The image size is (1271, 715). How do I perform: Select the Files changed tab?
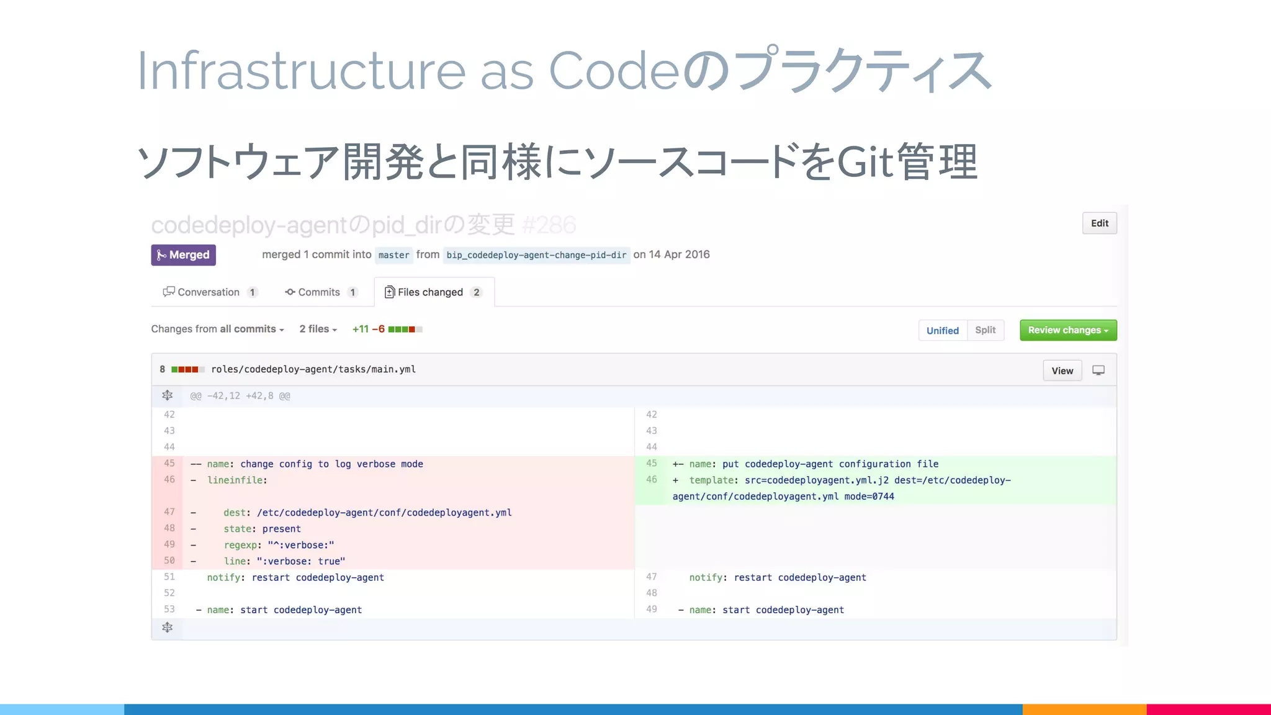[434, 292]
